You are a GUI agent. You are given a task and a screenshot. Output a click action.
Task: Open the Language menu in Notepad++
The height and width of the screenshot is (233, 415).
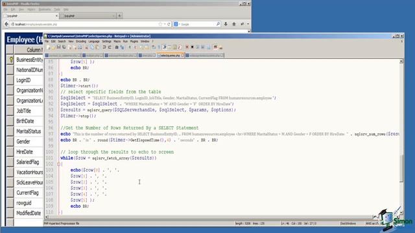point(94,41)
